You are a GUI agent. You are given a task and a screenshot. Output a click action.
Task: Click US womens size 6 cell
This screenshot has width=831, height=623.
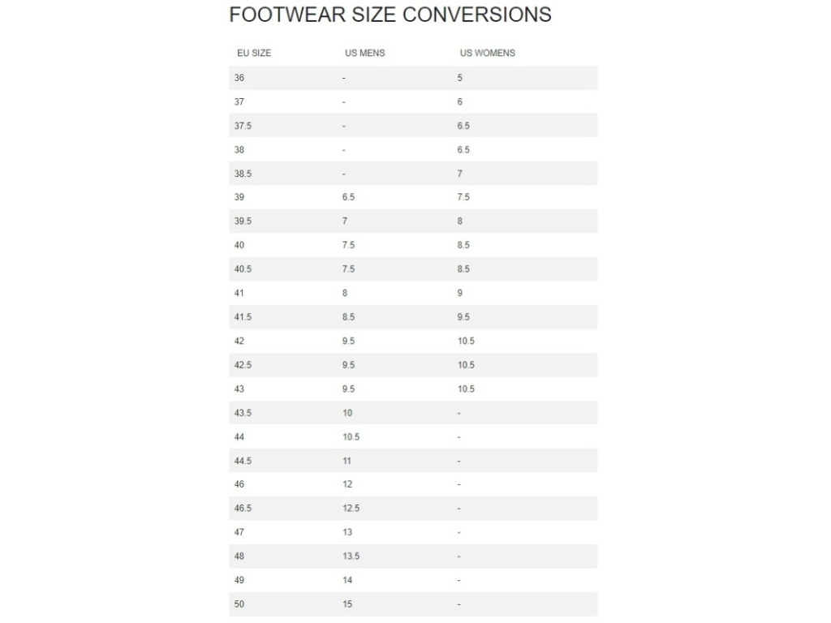pos(460,102)
